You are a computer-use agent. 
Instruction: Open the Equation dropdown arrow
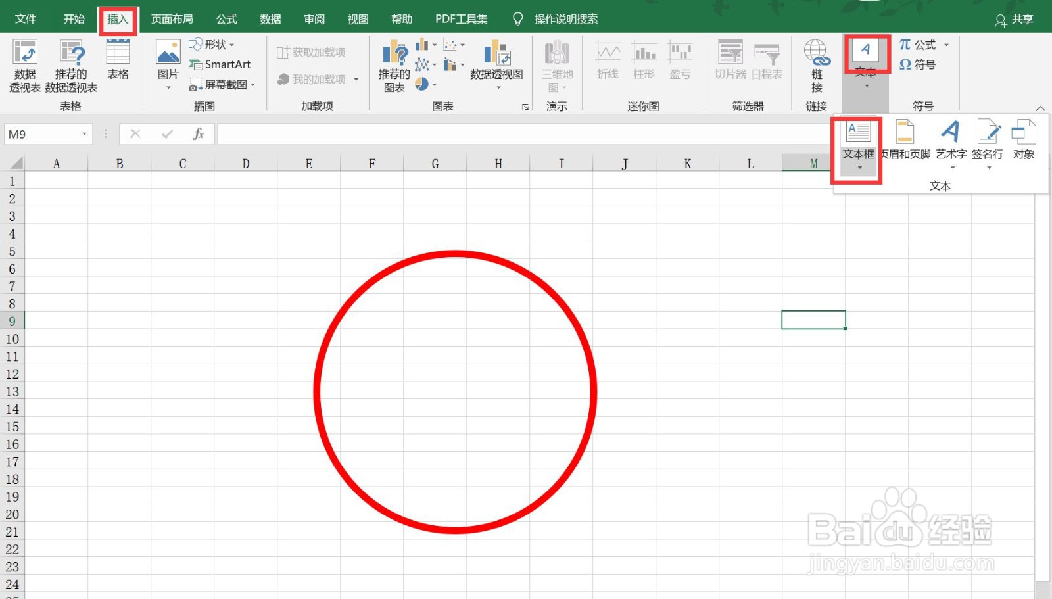[x=947, y=45]
